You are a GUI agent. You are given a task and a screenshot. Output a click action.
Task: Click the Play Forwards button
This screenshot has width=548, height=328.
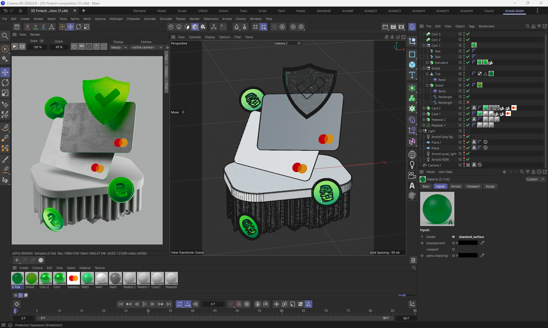pos(144,304)
